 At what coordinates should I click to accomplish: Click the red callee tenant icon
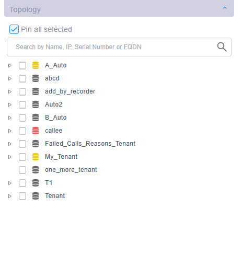36,131
